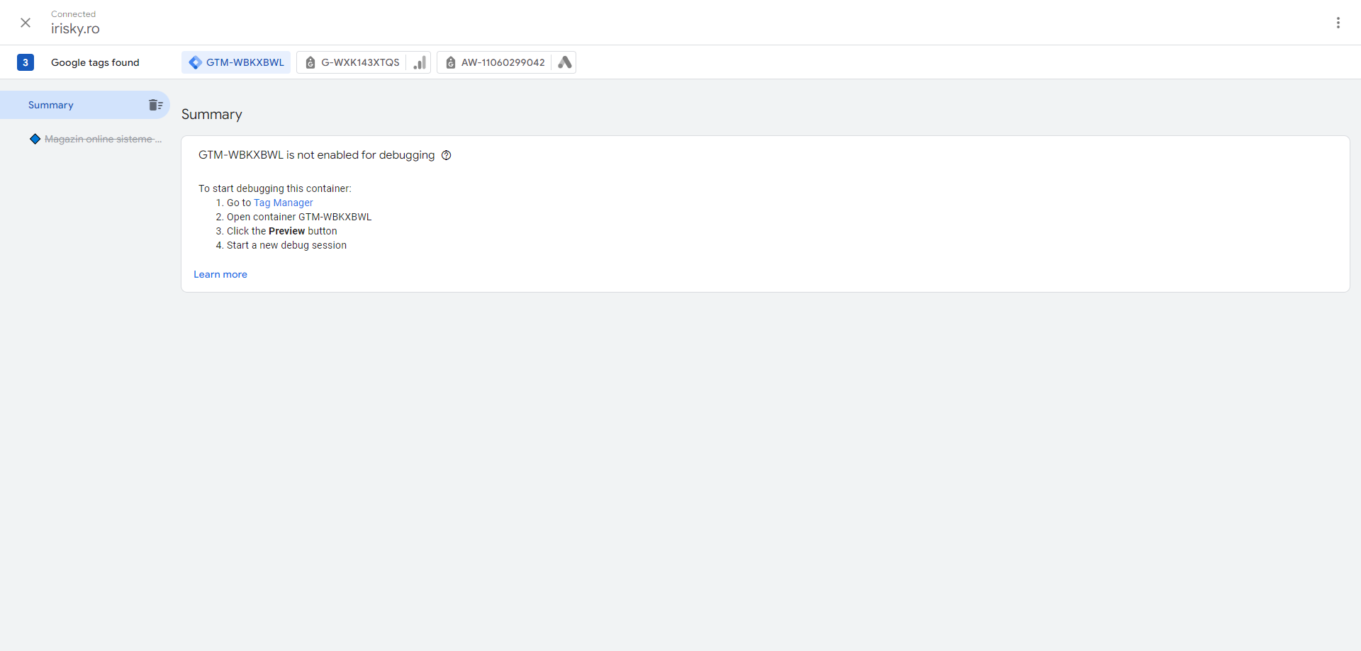Open the Learn more link
Viewport: 1361px width, 651px height.
pyautogui.click(x=220, y=274)
